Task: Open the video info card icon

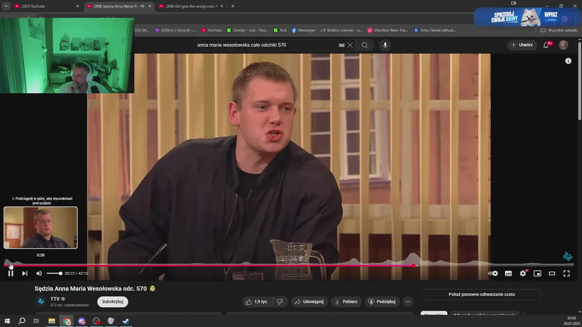Action: [x=568, y=61]
